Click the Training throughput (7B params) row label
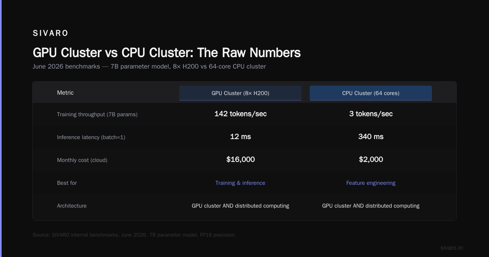Image resolution: width=489 pixels, height=257 pixels. point(97,115)
